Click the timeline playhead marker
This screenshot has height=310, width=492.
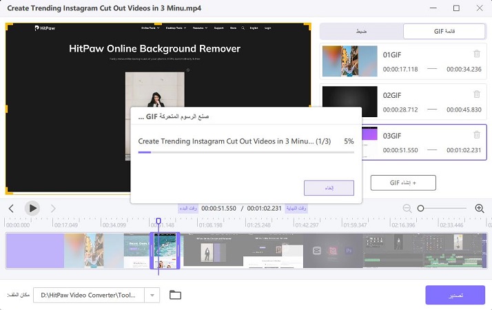[x=158, y=221]
